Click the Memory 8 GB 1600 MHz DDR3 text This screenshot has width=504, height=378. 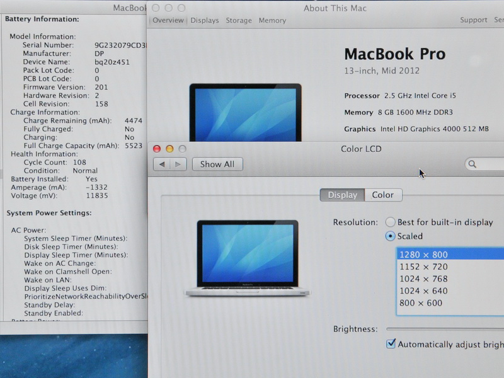(398, 112)
